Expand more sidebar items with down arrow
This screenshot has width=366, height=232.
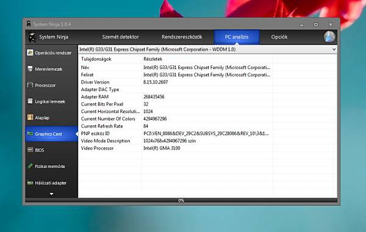click(52, 194)
